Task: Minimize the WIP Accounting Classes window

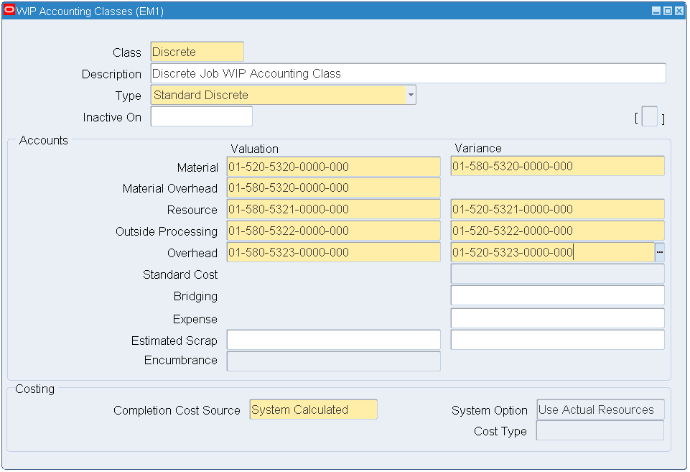Action: pos(656,11)
